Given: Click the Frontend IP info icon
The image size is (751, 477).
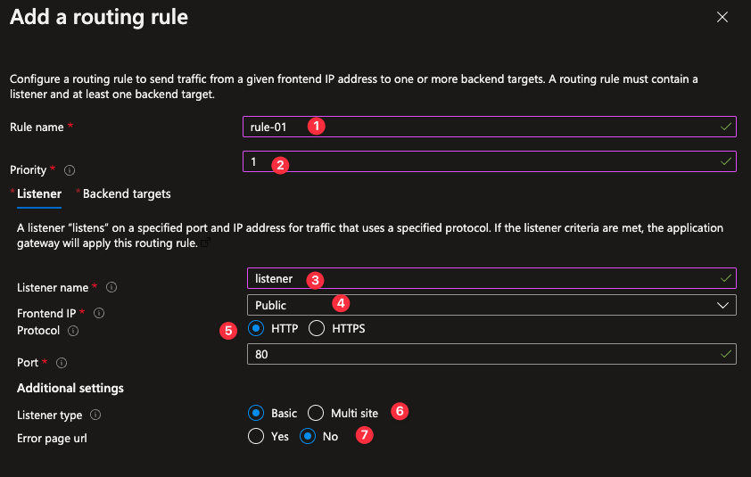Looking at the screenshot, I should coord(99,313).
